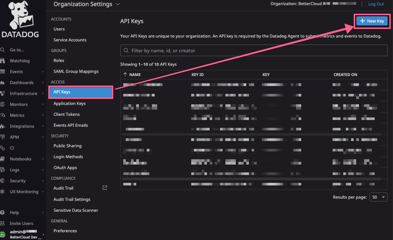Viewport: 393px width, 240px height.
Task: Click the New Key button
Action: (x=372, y=21)
